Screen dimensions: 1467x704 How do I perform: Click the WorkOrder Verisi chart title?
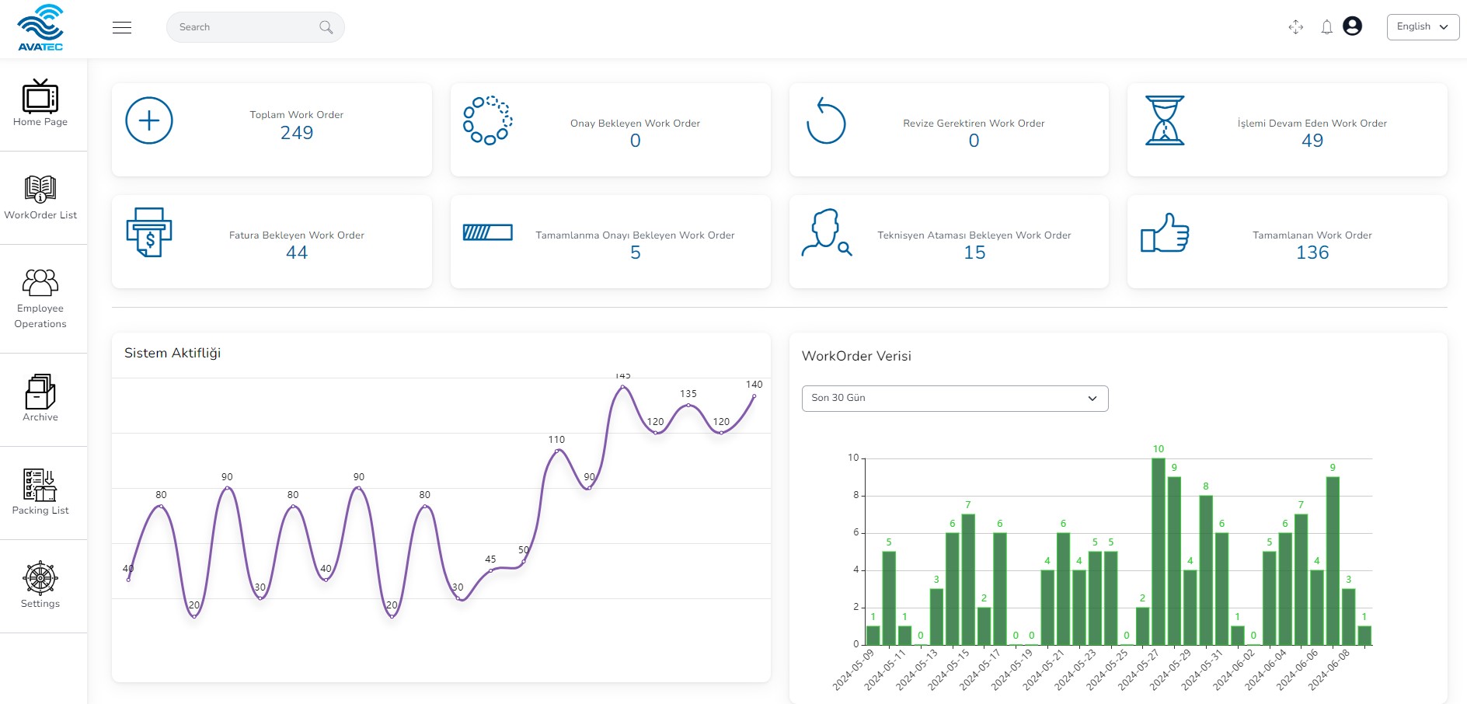[856, 356]
